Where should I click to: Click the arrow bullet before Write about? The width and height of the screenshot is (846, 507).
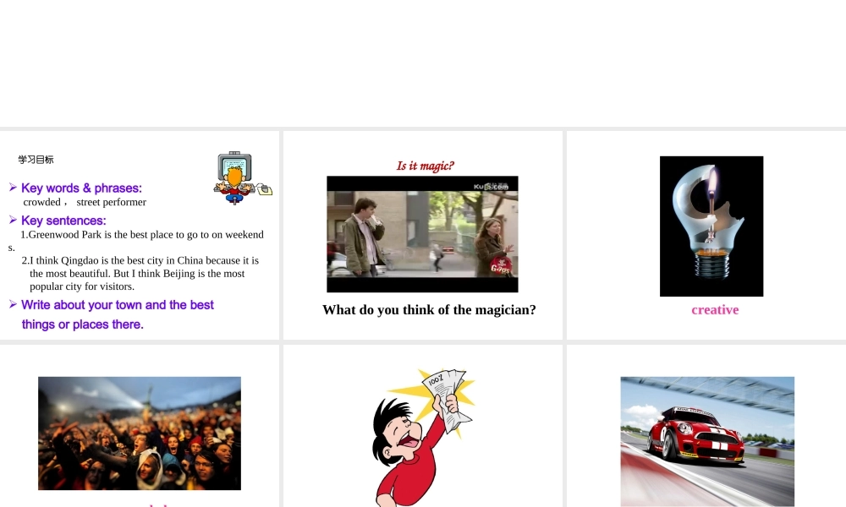tap(13, 304)
